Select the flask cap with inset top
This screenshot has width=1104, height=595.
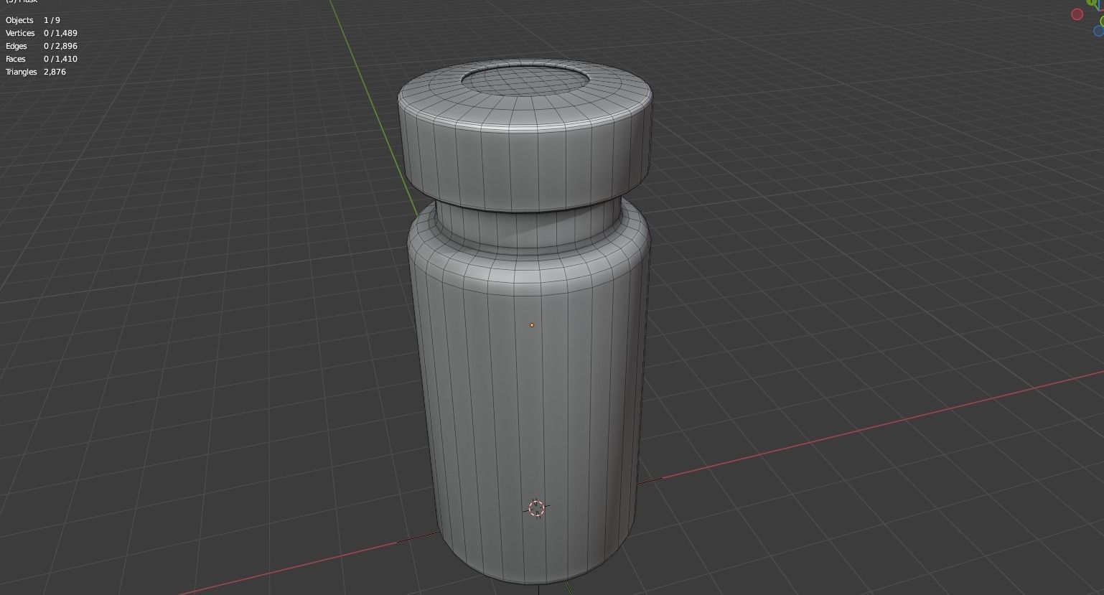coord(525,135)
